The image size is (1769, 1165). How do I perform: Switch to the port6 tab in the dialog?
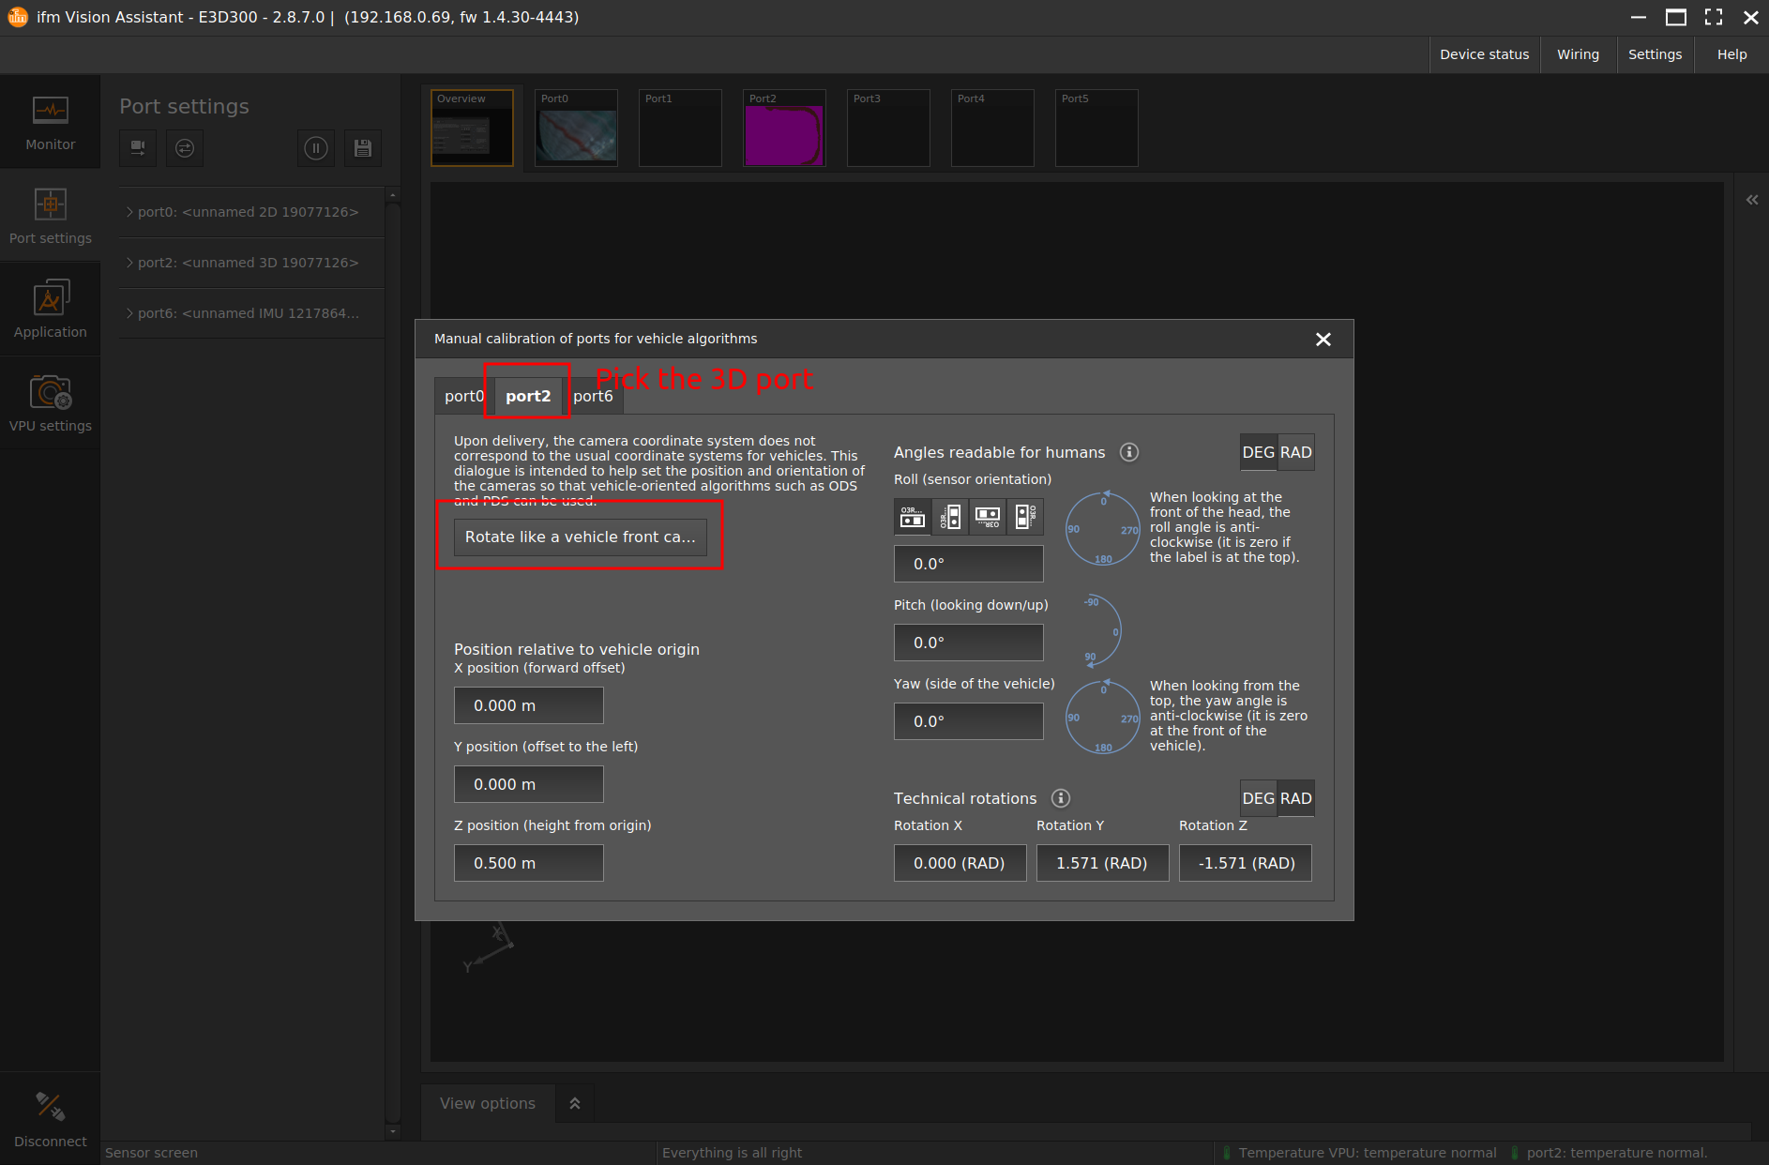[x=594, y=395]
